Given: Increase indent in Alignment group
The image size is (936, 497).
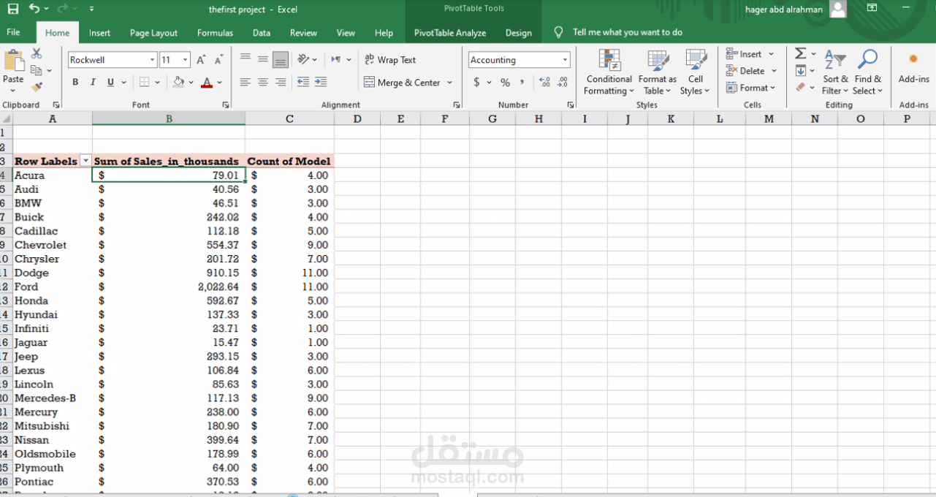Looking at the screenshot, I should 321,83.
